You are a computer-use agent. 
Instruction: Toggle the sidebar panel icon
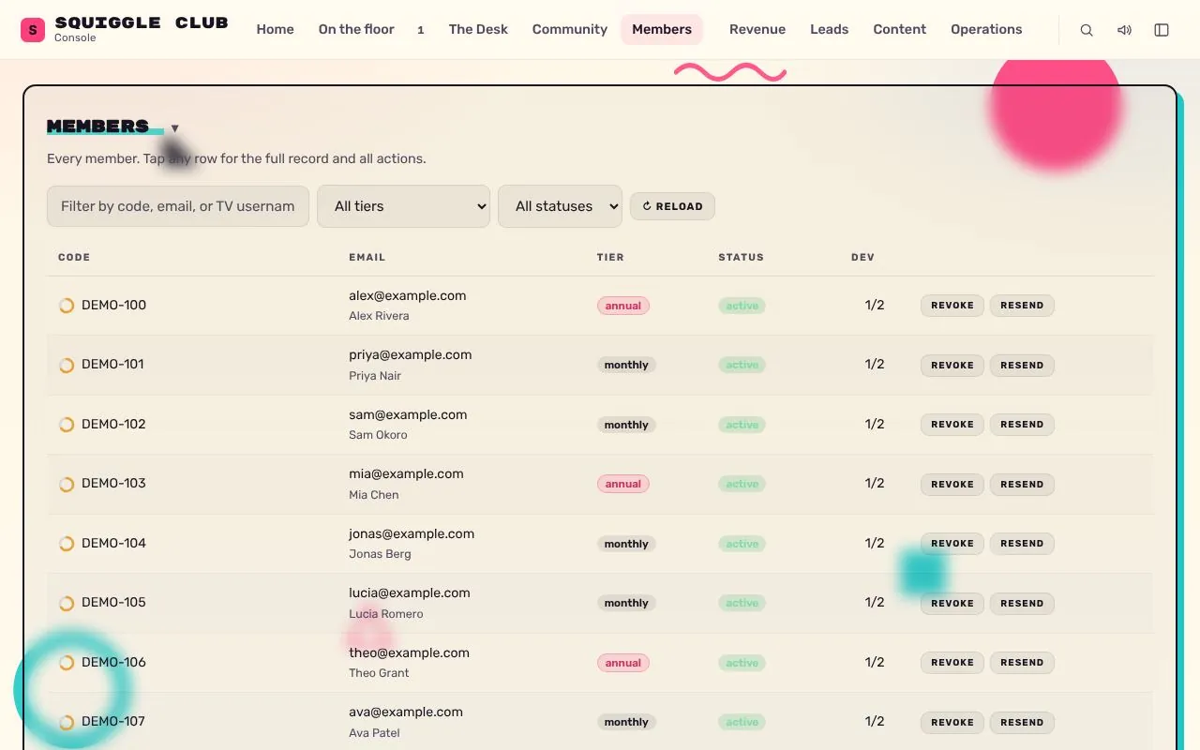[1162, 30]
